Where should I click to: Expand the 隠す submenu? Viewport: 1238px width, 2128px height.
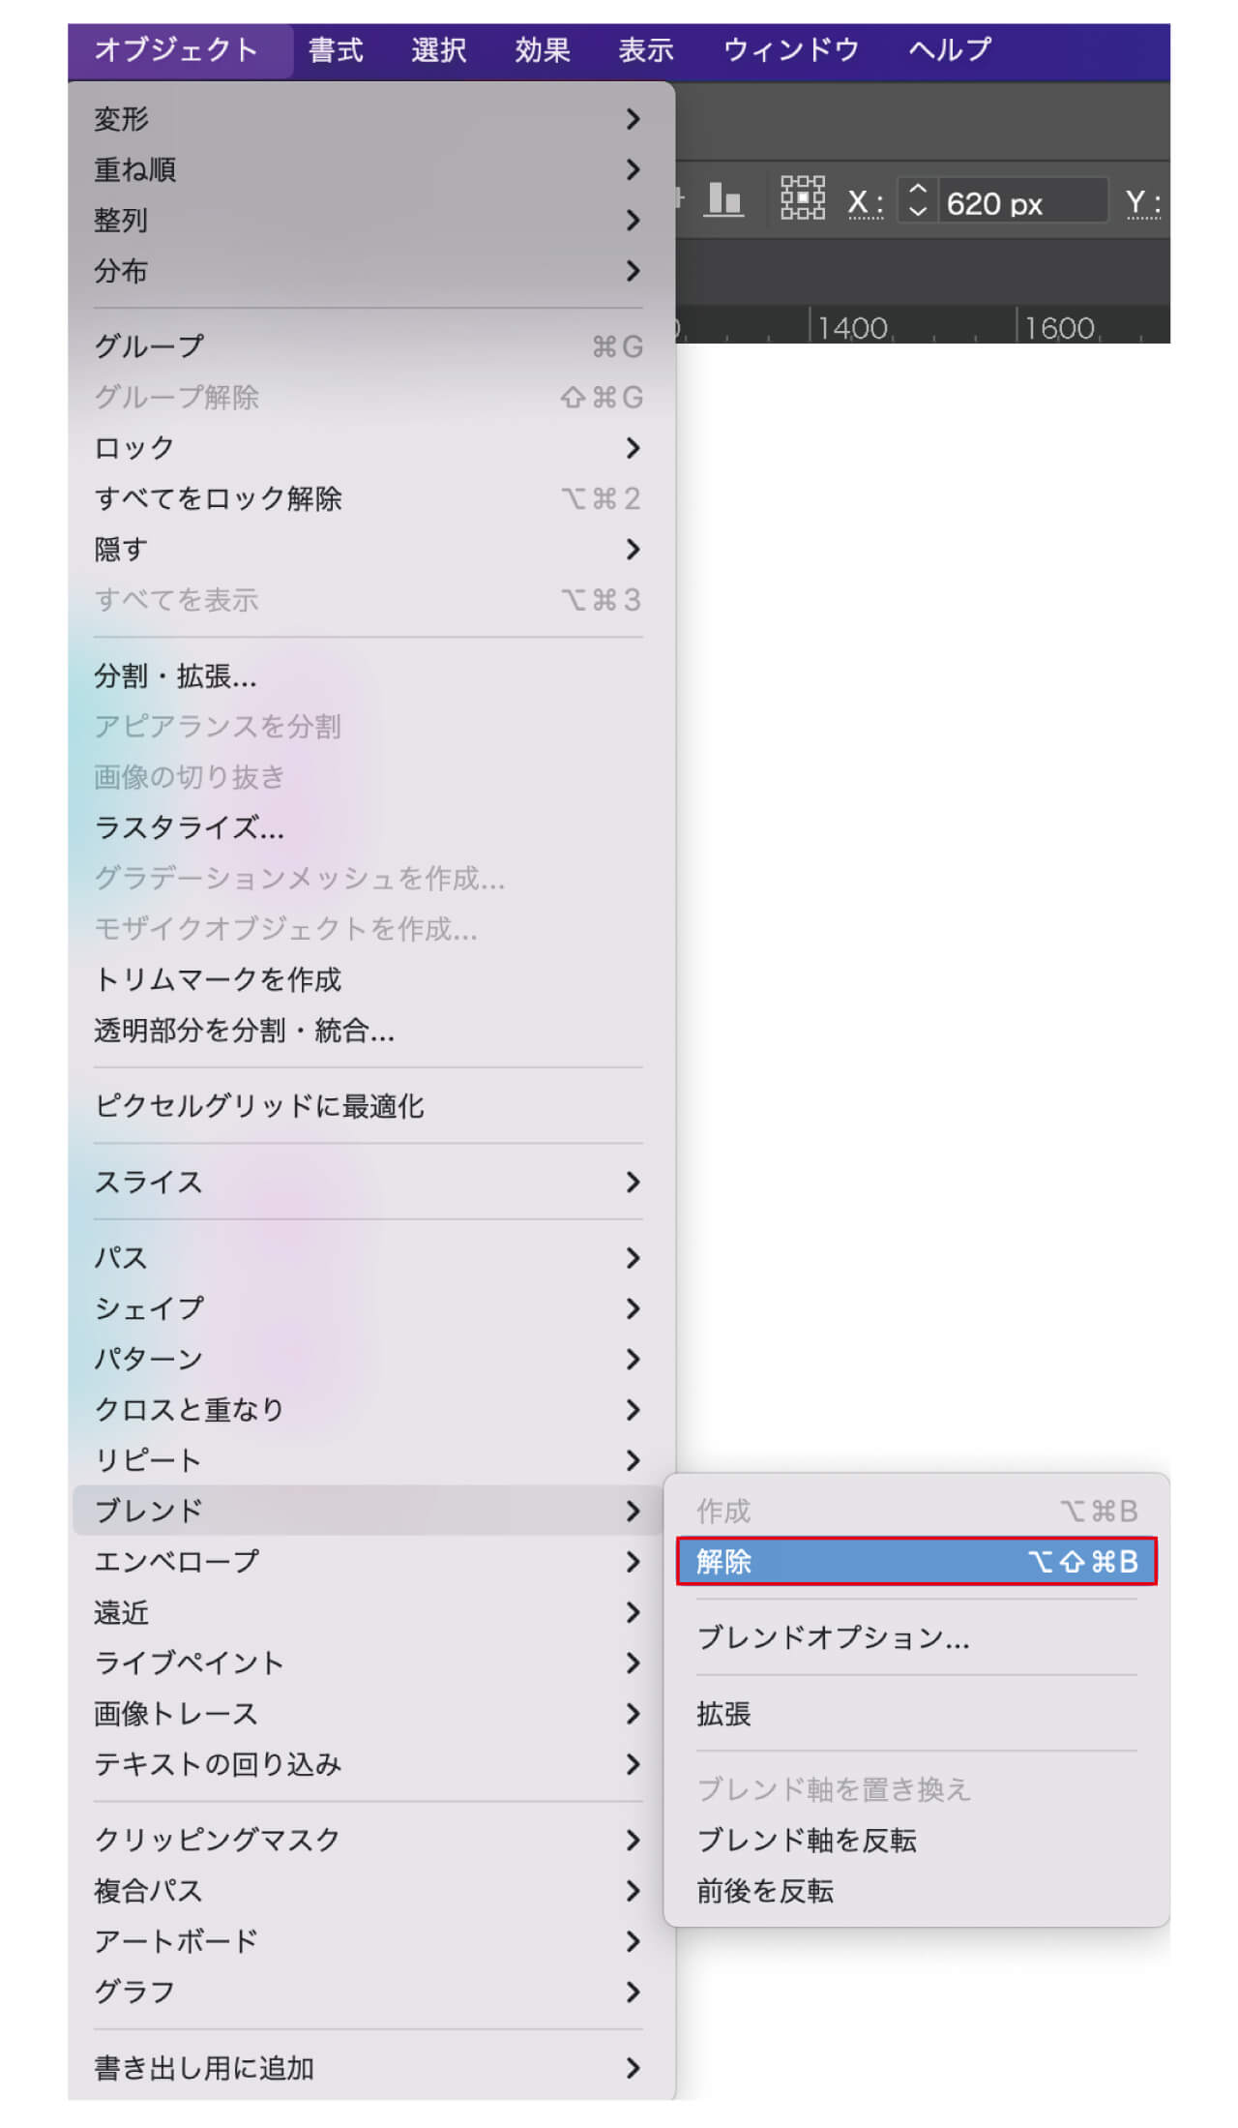[x=368, y=550]
